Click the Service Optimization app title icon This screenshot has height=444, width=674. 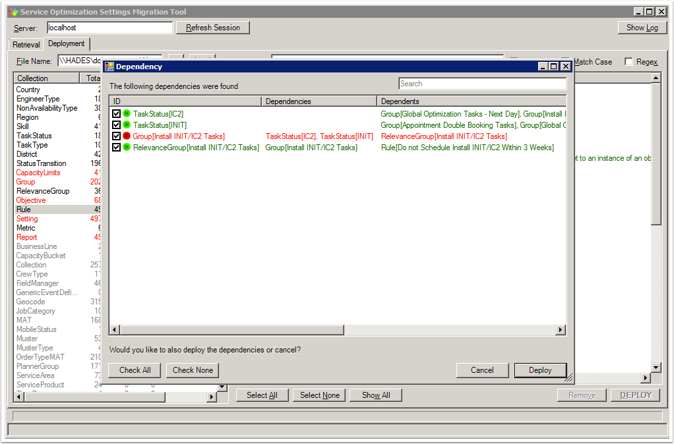[13, 12]
